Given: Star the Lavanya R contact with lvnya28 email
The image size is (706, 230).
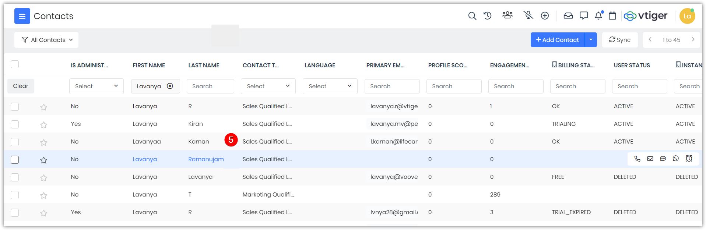Looking at the screenshot, I should 43,213.
